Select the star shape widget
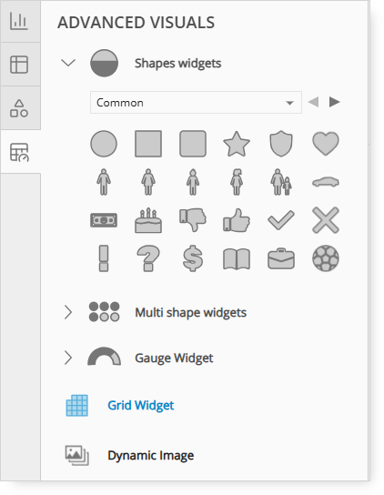 [x=237, y=144]
